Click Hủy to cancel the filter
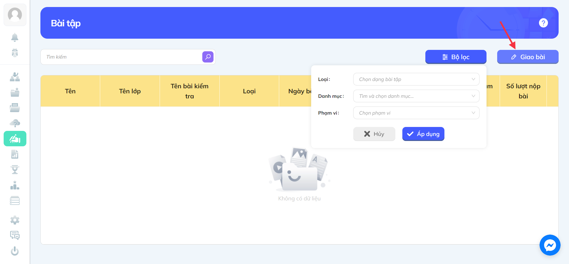569x264 pixels. click(x=374, y=134)
